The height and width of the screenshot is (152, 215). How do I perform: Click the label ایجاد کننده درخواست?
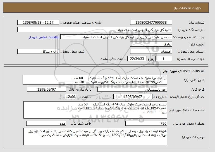click(189, 37)
